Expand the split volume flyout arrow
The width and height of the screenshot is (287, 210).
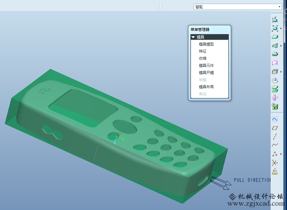281,72
